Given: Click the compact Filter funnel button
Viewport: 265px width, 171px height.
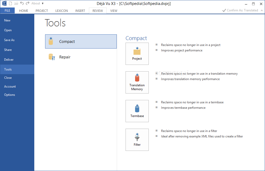Looking at the screenshot, I should point(137,140).
